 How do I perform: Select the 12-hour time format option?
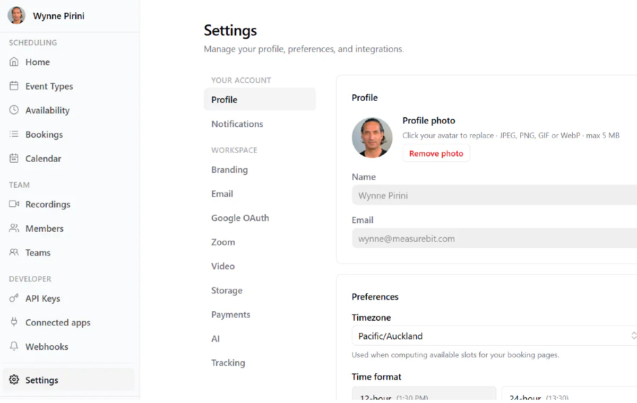(424, 395)
